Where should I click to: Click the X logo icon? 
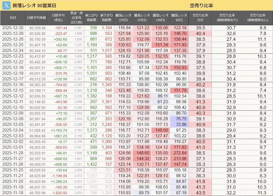pos(6,5)
